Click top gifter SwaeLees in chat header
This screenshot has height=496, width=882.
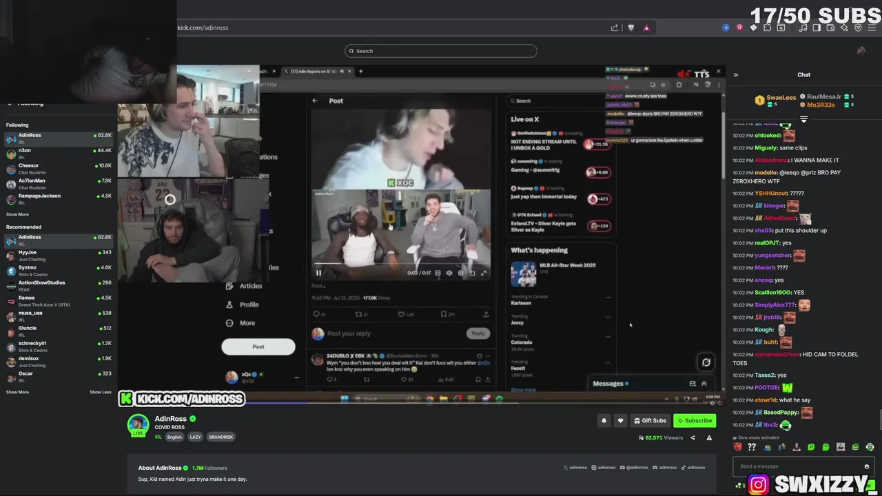coord(781,99)
